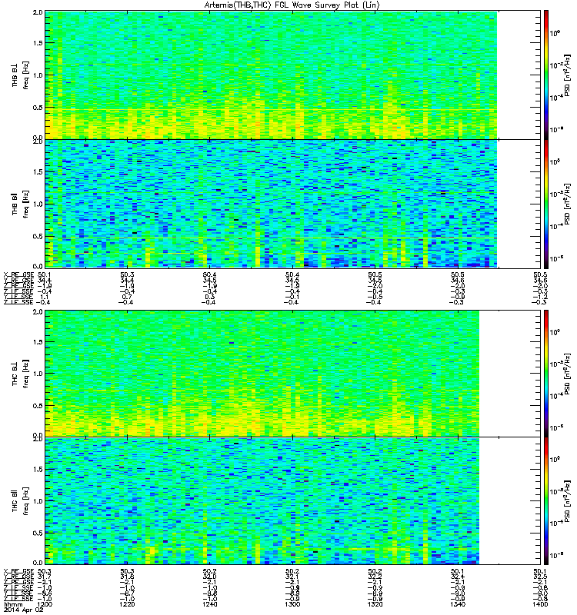This screenshot has width=577, height=615.
Task: Click the '1.0' frequency tick of the THB B∥ panel
Action: click(x=38, y=204)
